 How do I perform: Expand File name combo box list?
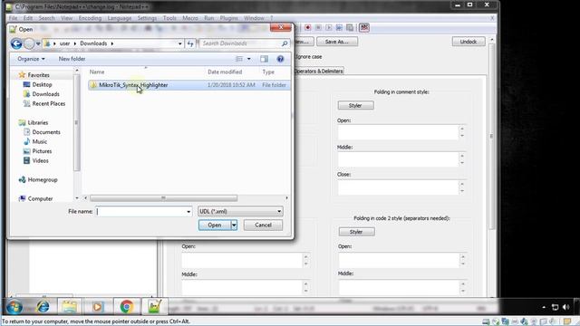[x=188, y=212]
